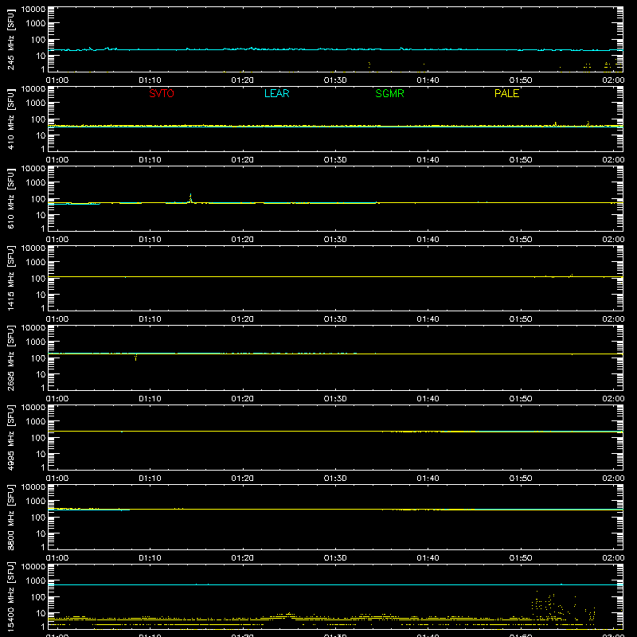The height and width of the screenshot is (637, 637).
Task: Click the 01:30 tick under the 245 MHz panel
Action: [335, 80]
